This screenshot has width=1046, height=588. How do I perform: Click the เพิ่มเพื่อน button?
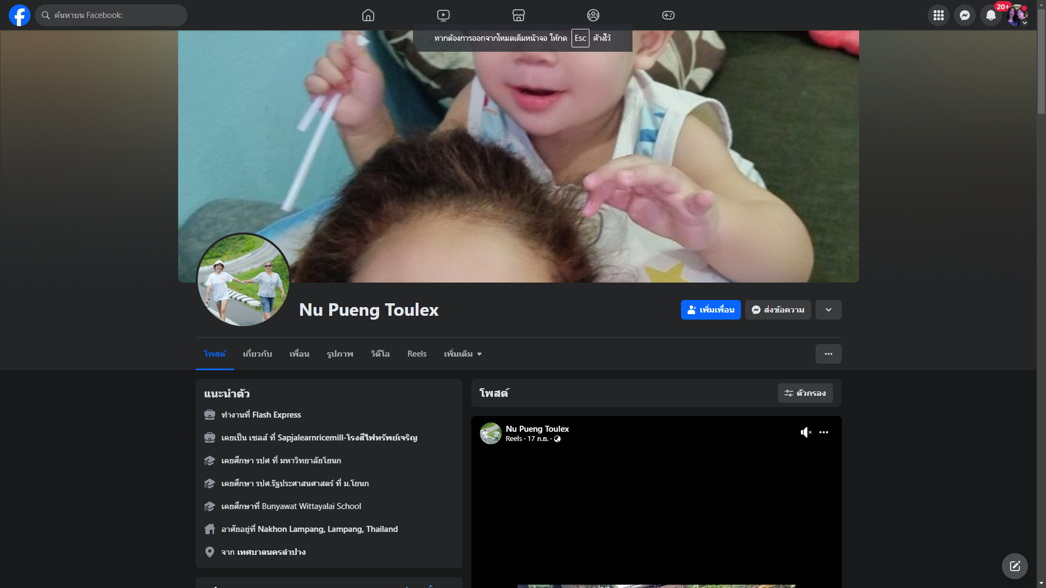pyautogui.click(x=710, y=310)
